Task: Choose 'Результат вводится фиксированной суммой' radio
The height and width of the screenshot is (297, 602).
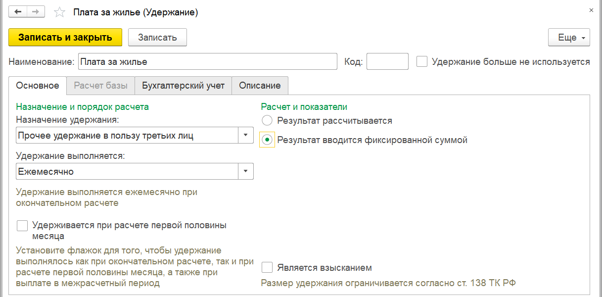Action: [267, 140]
